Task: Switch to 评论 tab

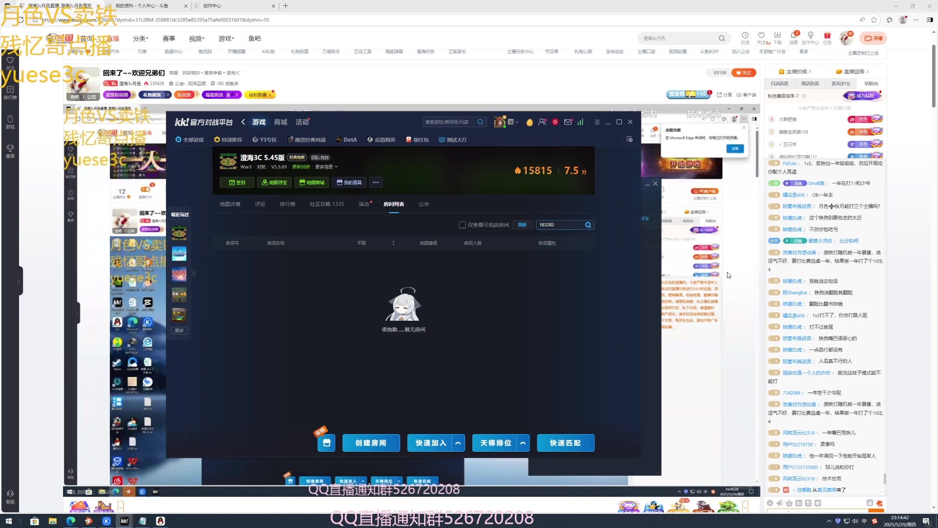Action: 260,204
